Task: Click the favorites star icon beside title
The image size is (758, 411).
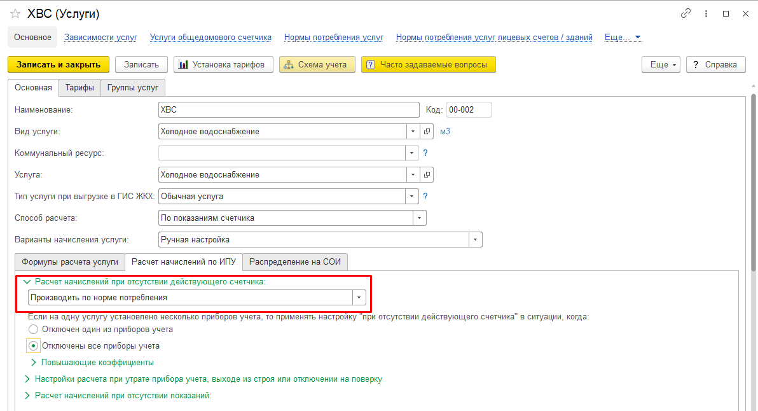Action: pos(15,13)
